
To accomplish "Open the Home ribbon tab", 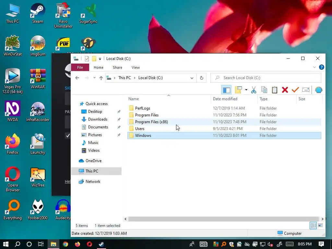I will [99, 67].
